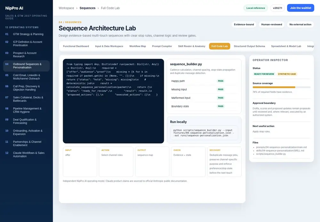
Task: Click the Human-reviewed pill
Action: click(272, 25)
